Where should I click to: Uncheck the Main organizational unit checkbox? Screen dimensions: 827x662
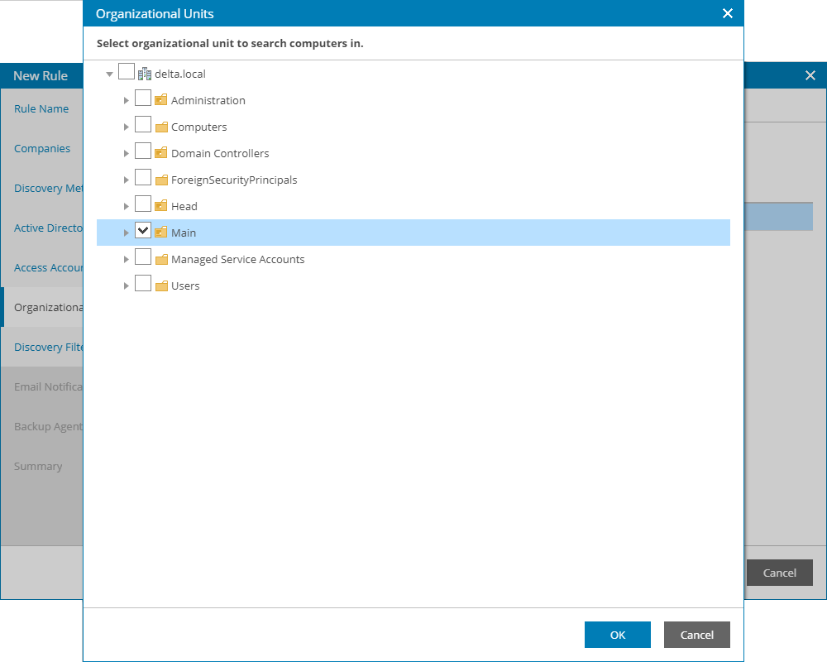point(143,232)
